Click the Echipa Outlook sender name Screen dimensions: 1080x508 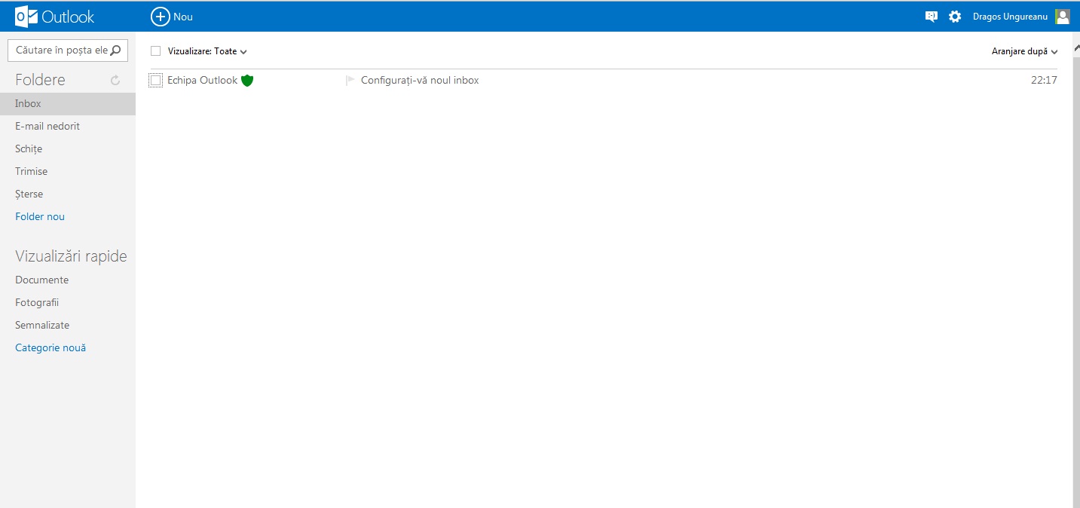pyautogui.click(x=202, y=80)
